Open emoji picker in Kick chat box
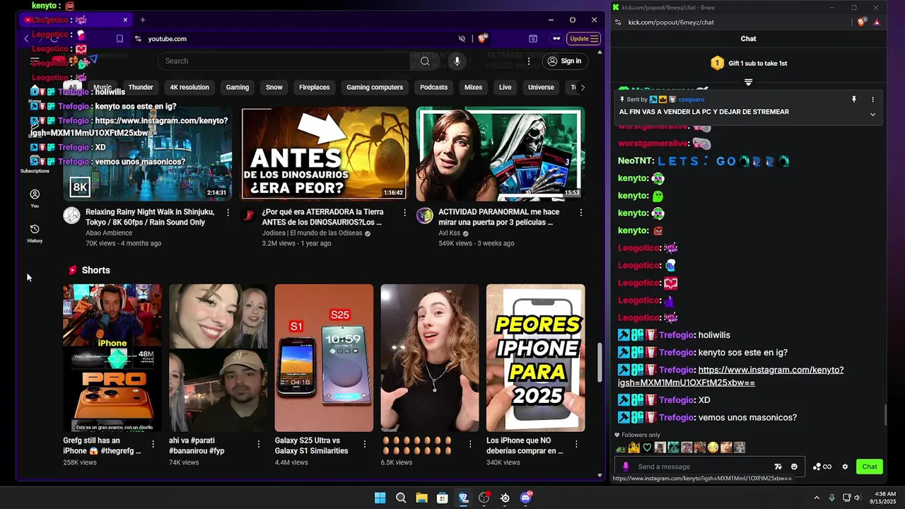 (x=794, y=467)
